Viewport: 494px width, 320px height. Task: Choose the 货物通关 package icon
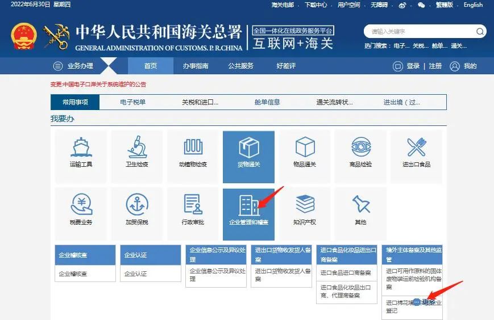[x=248, y=147]
